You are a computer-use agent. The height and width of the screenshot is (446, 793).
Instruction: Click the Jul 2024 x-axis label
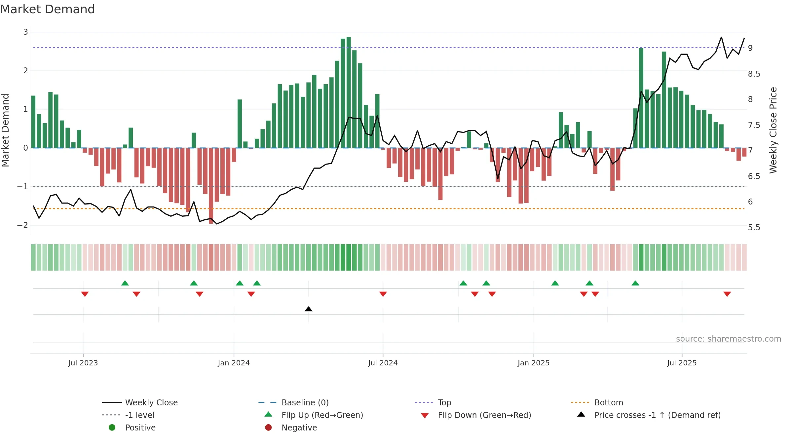tap(383, 363)
